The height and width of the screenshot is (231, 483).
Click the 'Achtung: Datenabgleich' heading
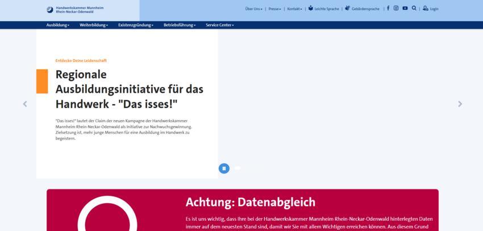click(x=250, y=202)
